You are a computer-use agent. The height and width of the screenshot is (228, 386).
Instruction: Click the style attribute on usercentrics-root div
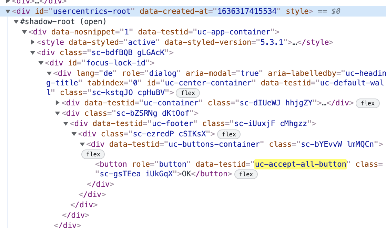tap(297, 11)
